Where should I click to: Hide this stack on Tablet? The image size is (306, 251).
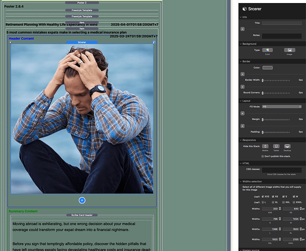(x=276, y=146)
